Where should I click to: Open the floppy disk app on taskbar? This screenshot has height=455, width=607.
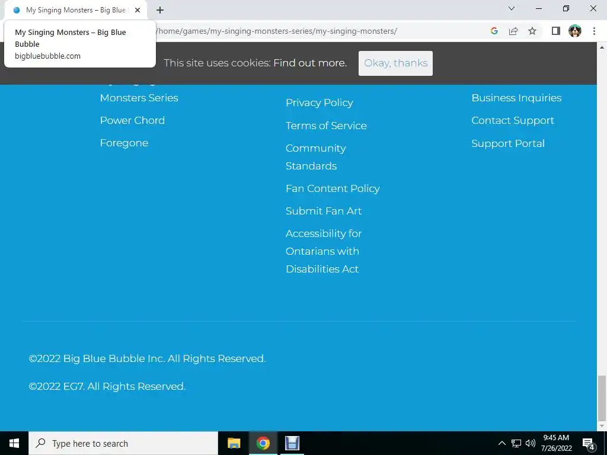(x=292, y=443)
